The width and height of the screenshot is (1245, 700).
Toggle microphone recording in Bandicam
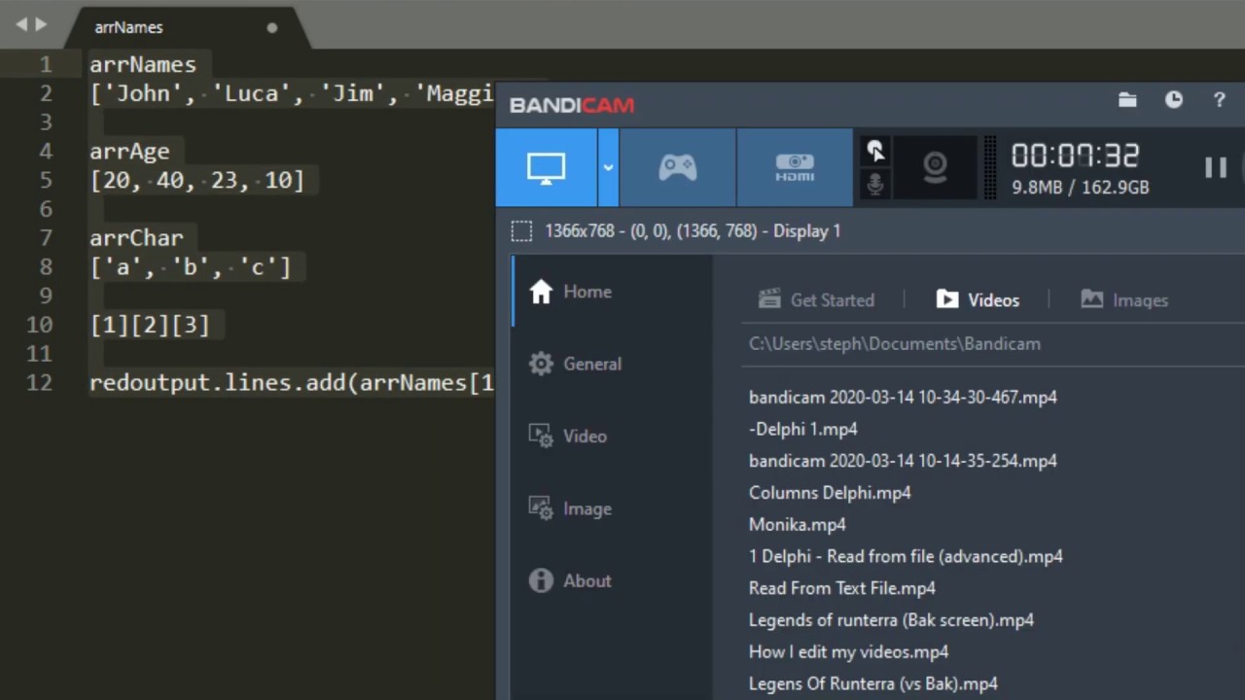coord(875,184)
